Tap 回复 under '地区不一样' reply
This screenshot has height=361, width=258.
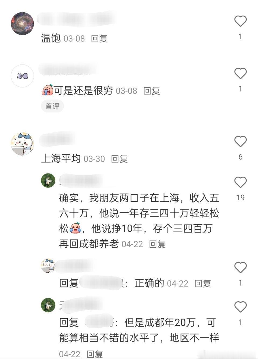(x=95, y=354)
